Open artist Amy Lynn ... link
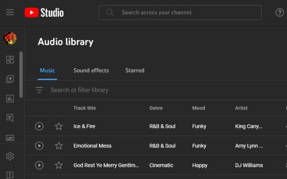Image resolution: width=287 pixels, height=179 pixels. click(249, 146)
